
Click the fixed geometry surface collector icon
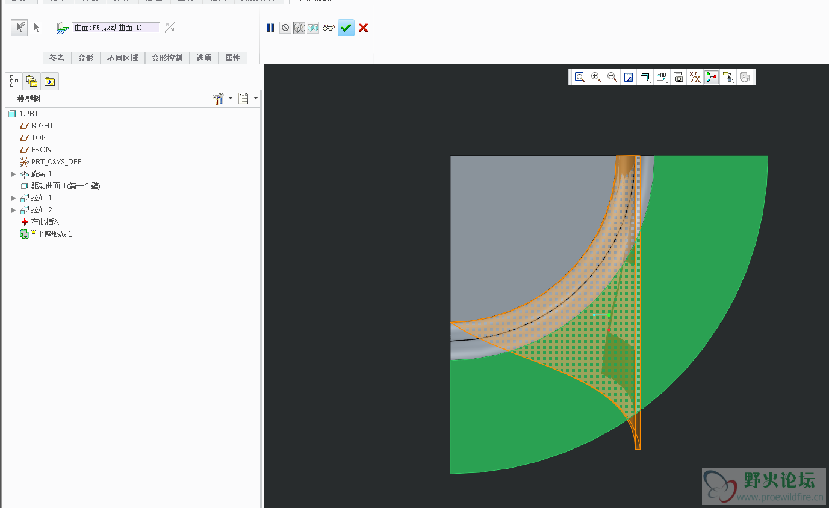click(x=63, y=28)
